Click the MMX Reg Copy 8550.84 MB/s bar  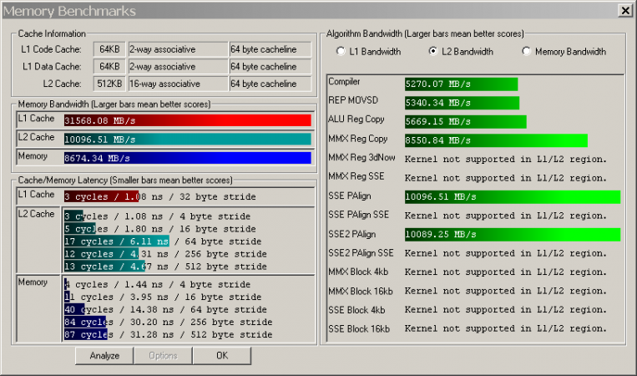point(496,140)
